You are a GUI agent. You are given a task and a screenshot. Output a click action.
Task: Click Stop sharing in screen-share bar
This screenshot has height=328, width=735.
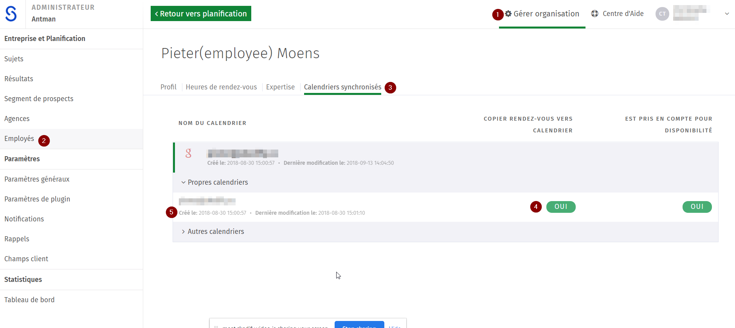[359, 325]
